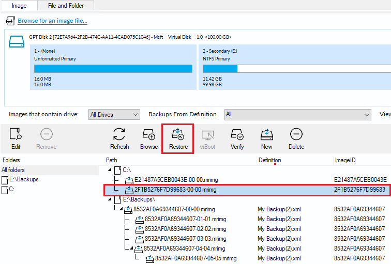Click the Restore toolbar icon
The height and width of the screenshot is (264, 391).
point(178,135)
